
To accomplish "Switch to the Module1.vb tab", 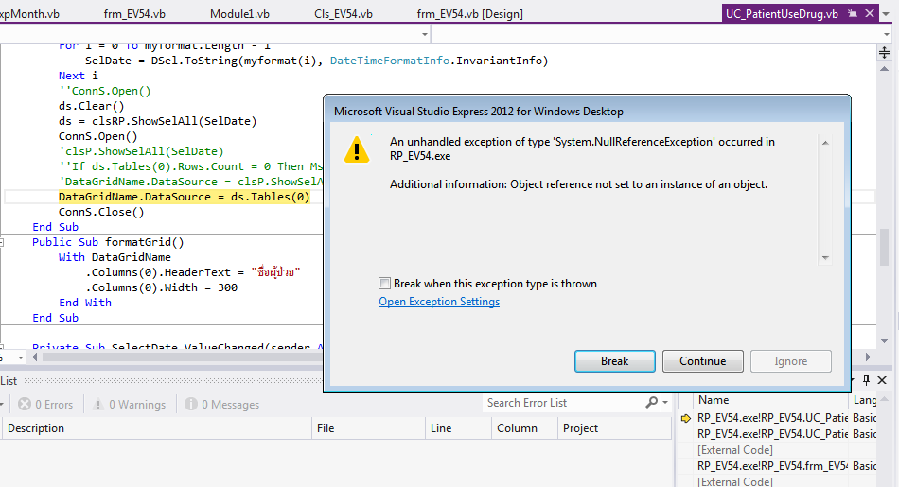I will [x=239, y=14].
